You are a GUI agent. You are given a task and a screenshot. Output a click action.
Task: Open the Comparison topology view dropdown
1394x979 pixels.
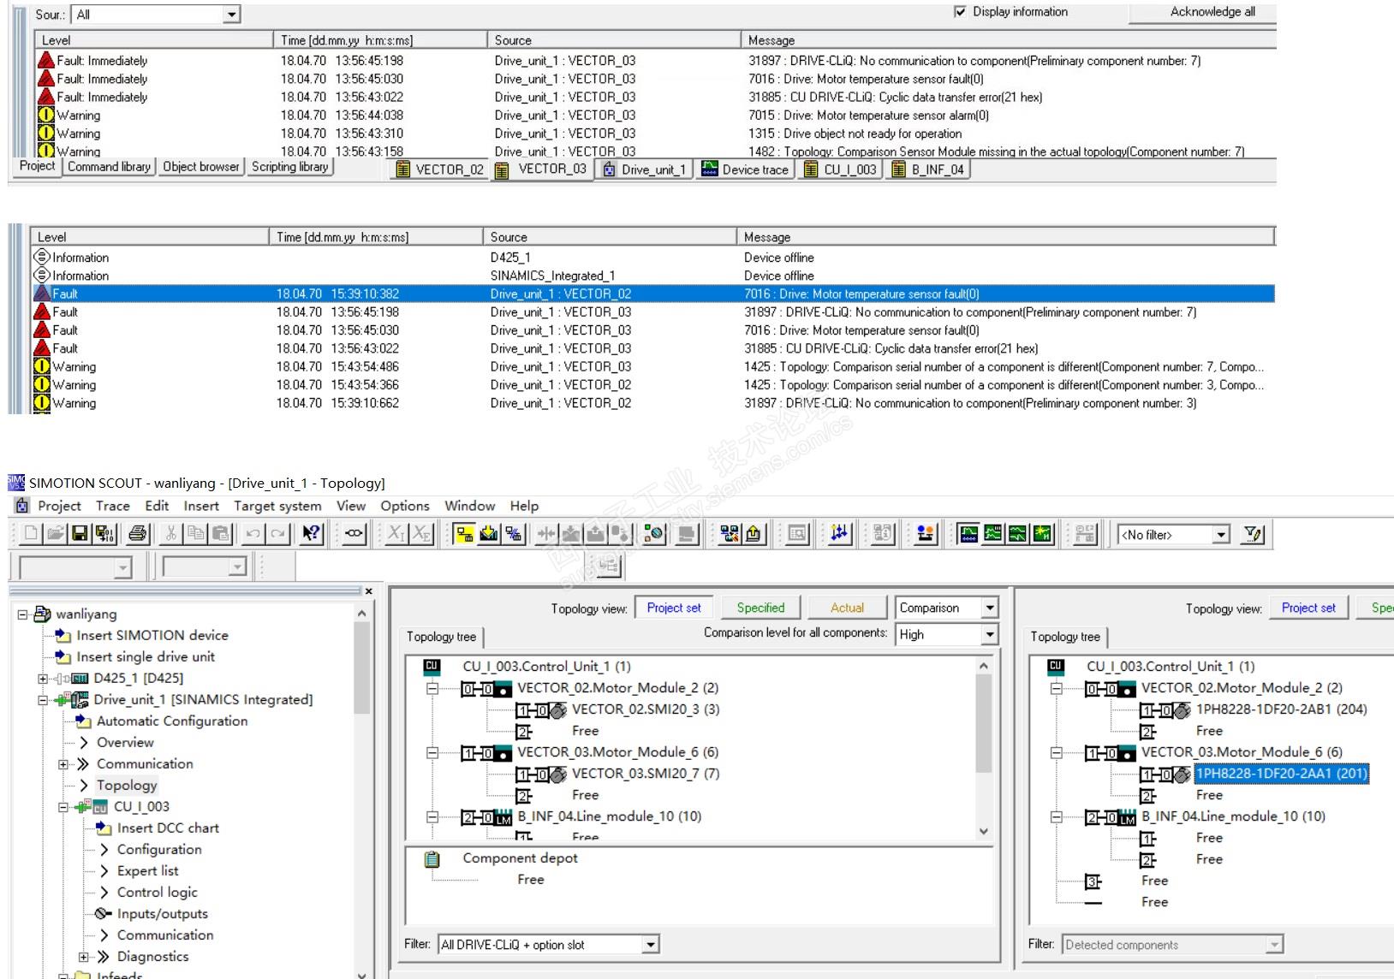[x=989, y=608]
